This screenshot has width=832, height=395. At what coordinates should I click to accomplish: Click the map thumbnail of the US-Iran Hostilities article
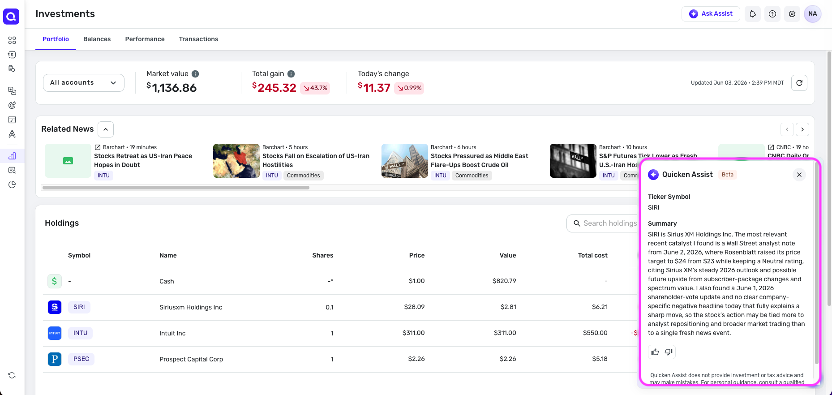point(236,161)
